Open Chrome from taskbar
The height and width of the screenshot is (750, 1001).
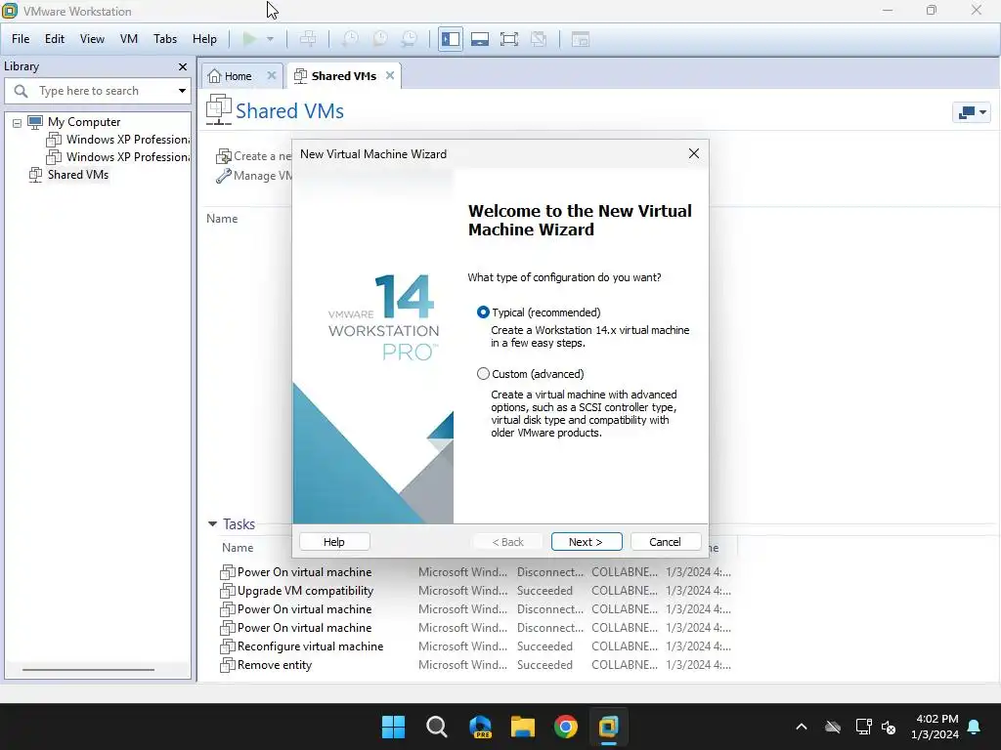[x=566, y=727]
